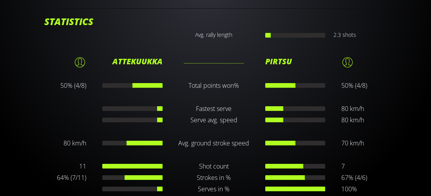Click Pirtsu's Serves in % bar
The height and width of the screenshot is (196, 431).
pos(295,189)
